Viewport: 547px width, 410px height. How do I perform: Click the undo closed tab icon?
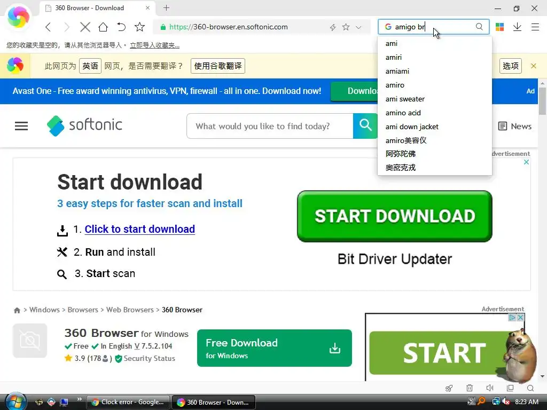coord(121,27)
